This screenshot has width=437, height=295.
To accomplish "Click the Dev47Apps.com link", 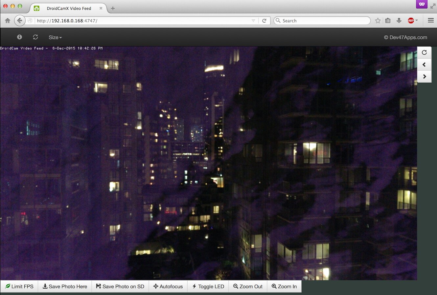I will pyautogui.click(x=405, y=37).
